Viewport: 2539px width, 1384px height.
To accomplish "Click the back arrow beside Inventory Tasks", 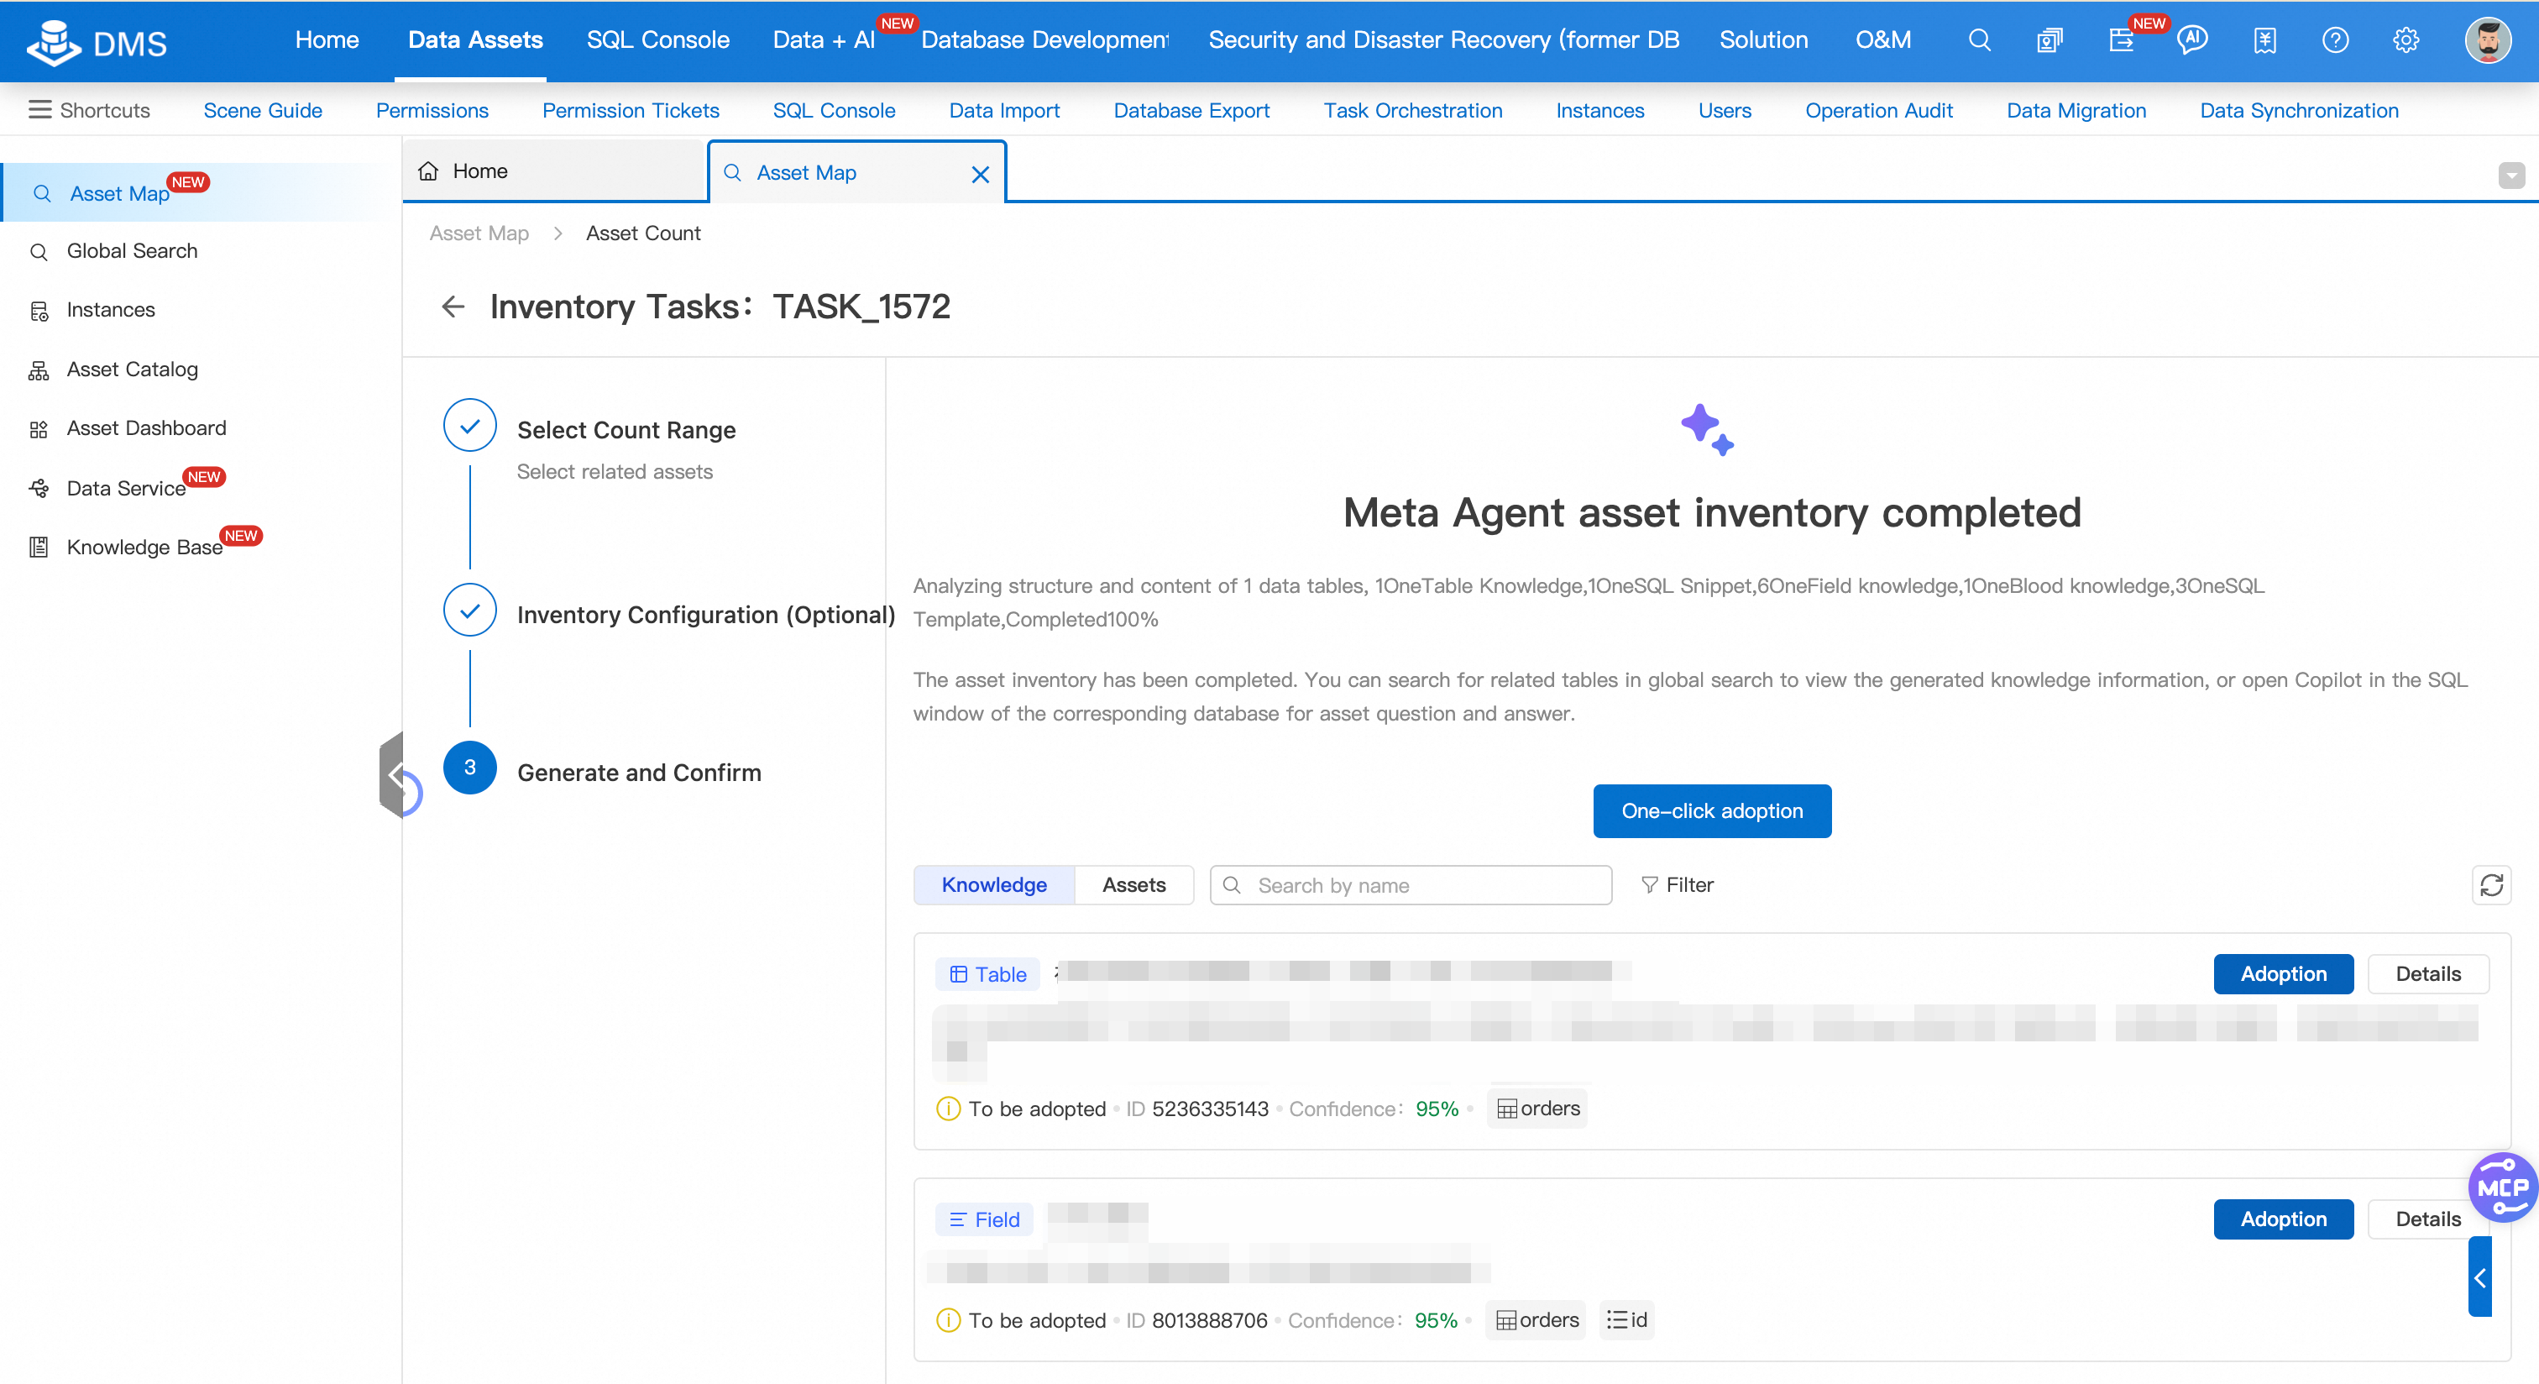I will pos(453,307).
